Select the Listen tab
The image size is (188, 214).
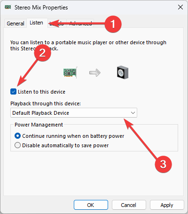tap(37, 23)
